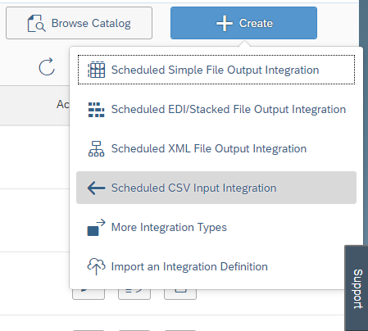Click the square-with-arrow icon for More Integration Types
This screenshot has height=331, width=368.
(x=96, y=227)
